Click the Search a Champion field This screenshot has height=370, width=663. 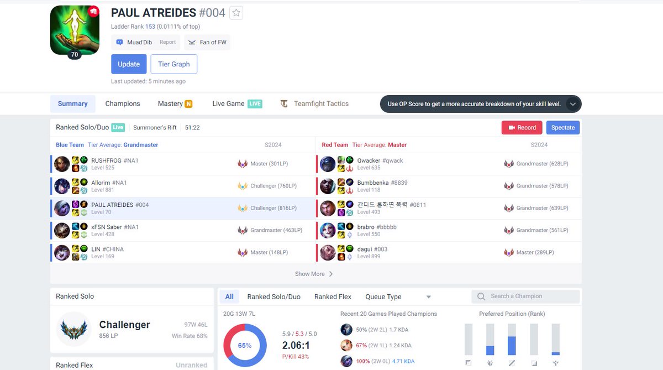(x=525, y=296)
